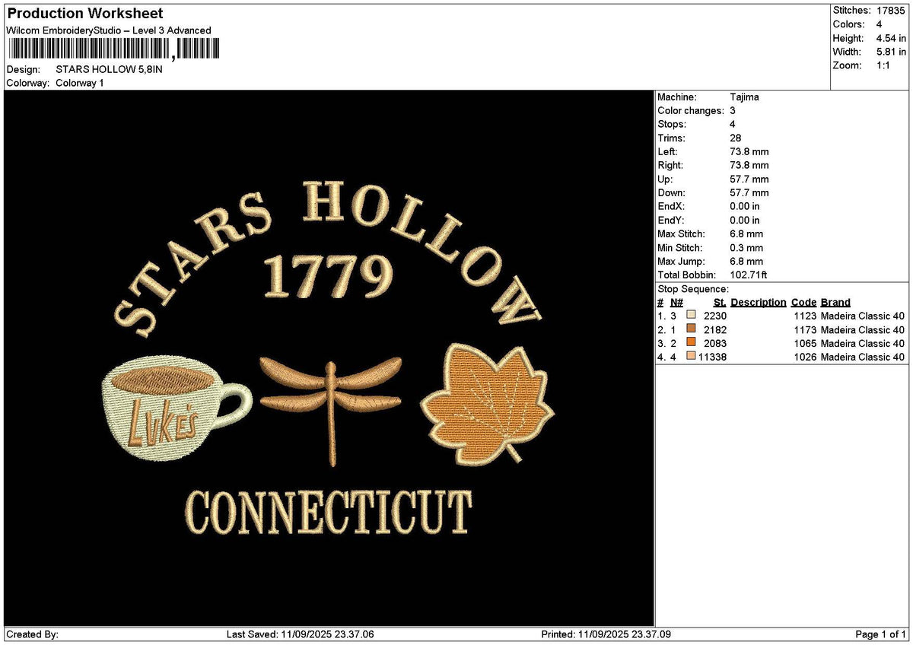Select the Right value 73.8 mm

tap(749, 165)
